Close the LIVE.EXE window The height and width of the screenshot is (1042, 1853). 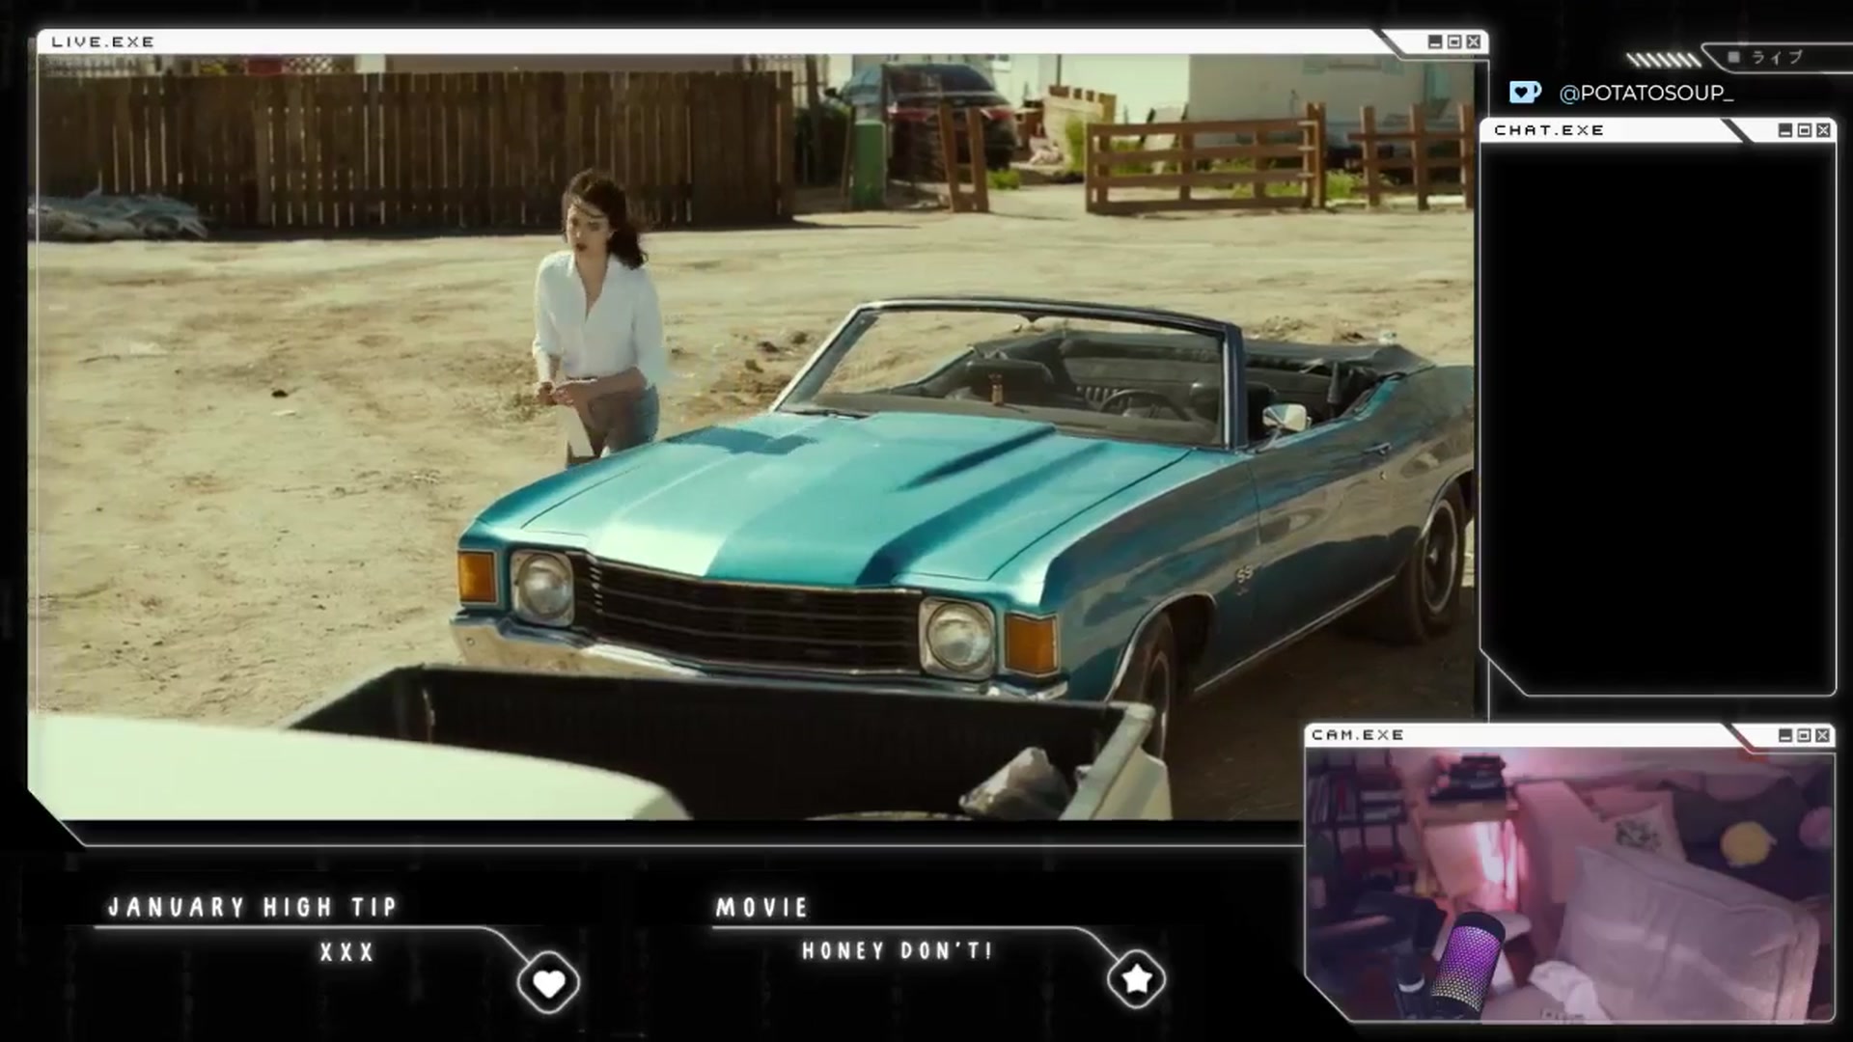click(x=1474, y=41)
